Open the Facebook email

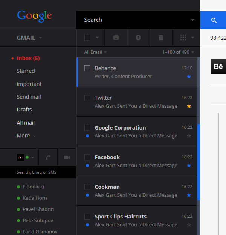coord(137,161)
